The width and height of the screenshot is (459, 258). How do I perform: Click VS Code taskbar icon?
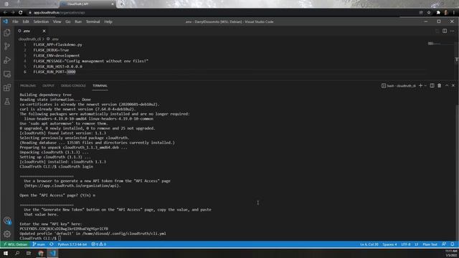pyautogui.click(x=52, y=253)
